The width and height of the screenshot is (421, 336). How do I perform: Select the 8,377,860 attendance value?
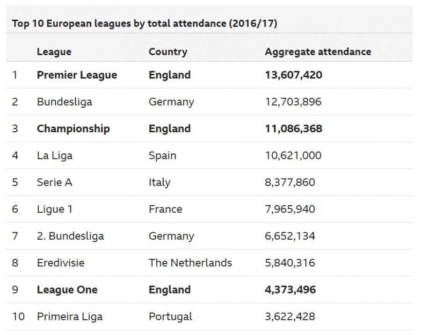click(x=290, y=182)
